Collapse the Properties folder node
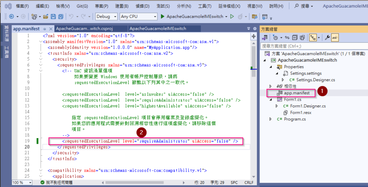The width and height of the screenshot is (368, 187). coord(271,67)
